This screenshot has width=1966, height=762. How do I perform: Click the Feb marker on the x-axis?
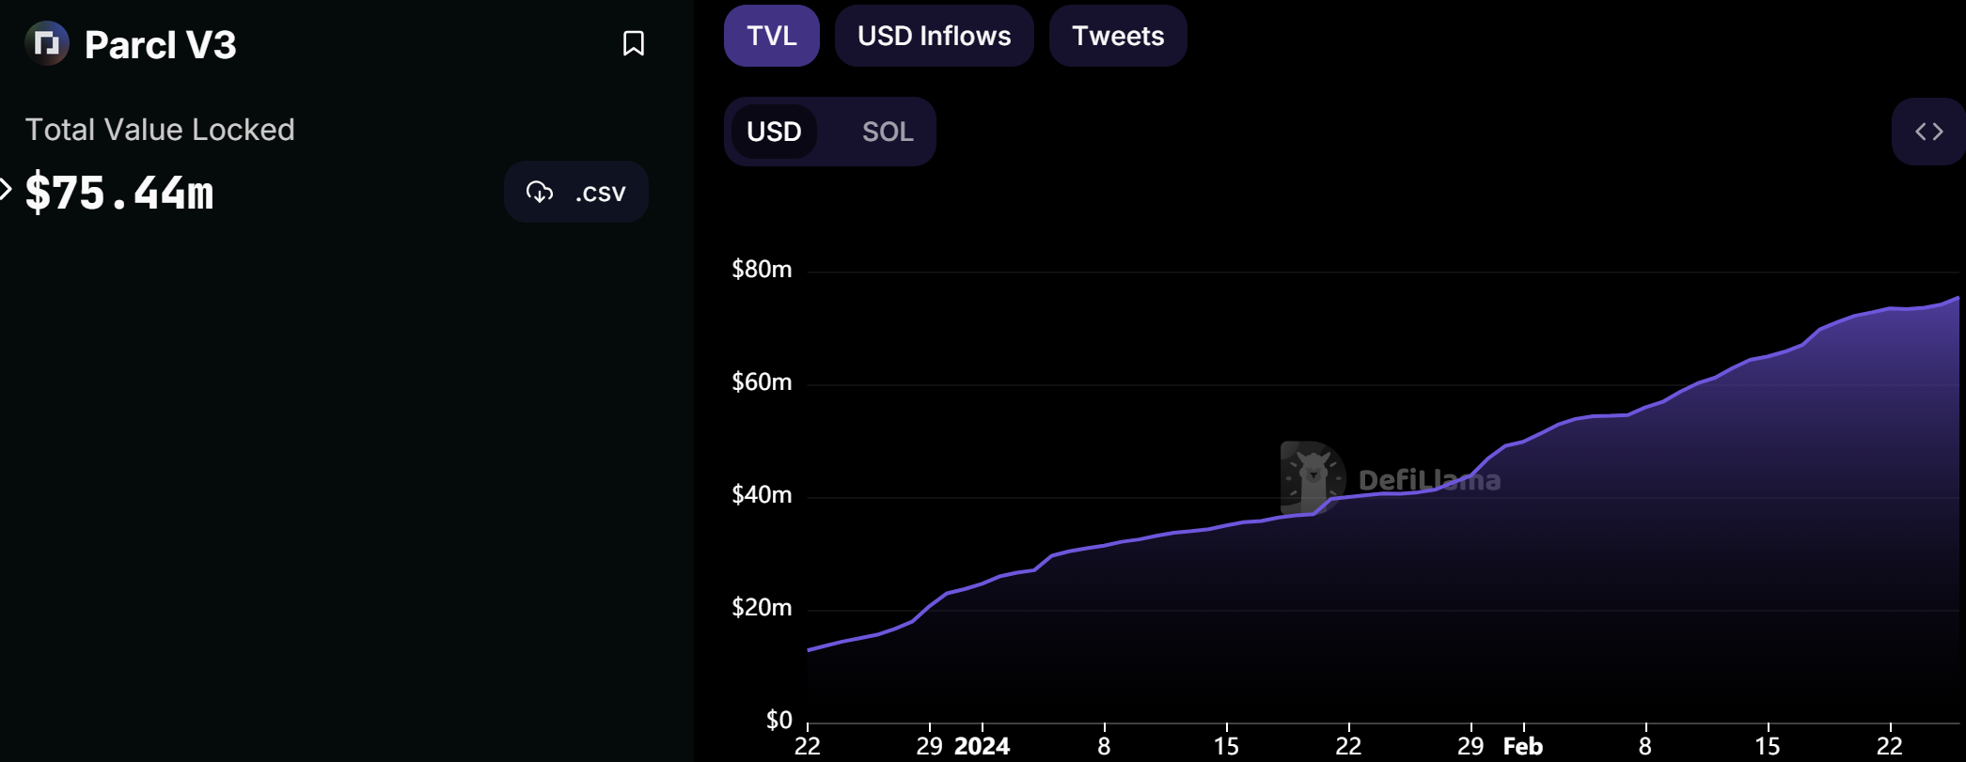1522,746
